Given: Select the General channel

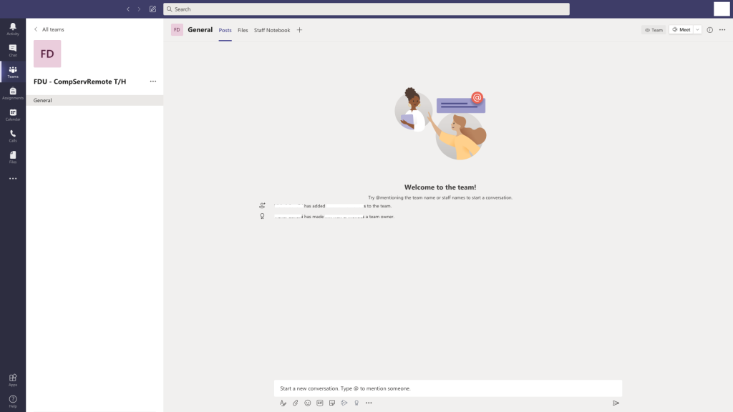Looking at the screenshot, I should coord(94,100).
